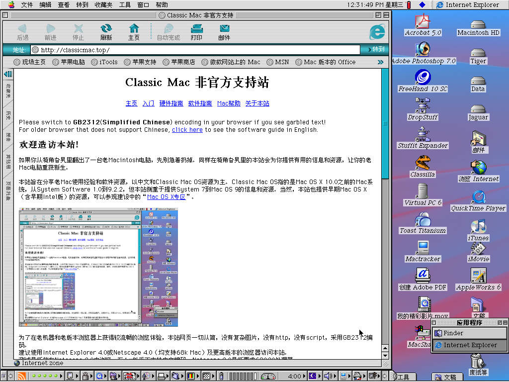Select AppleWorks 6 desktop icon
Image resolution: width=509 pixels, height=382 pixels.
pyautogui.click(x=479, y=276)
